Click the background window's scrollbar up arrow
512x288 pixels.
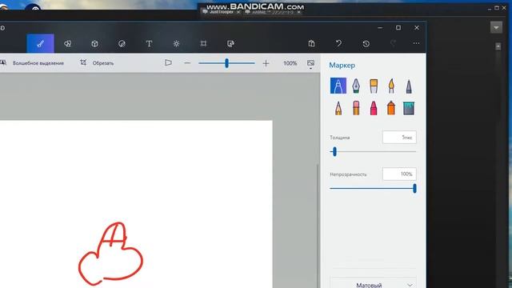[498, 46]
